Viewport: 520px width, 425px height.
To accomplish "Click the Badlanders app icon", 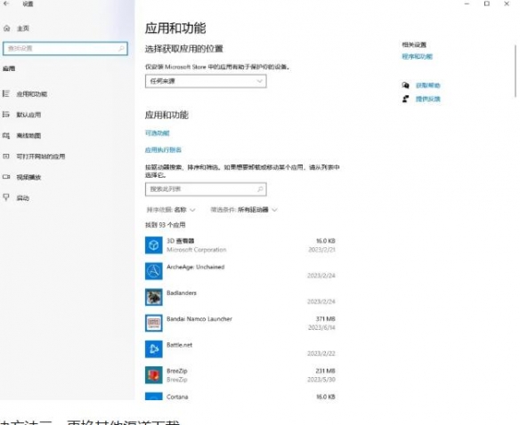I will 154,297.
